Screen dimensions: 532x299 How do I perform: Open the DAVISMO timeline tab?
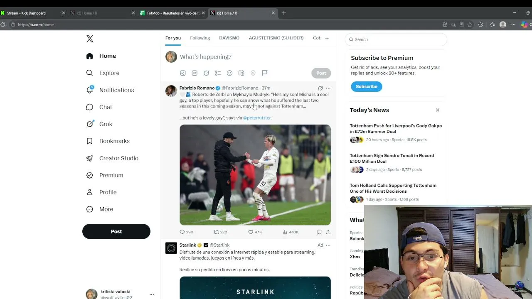coord(229,38)
